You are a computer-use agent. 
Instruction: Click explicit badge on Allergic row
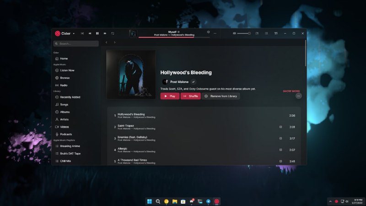click(280, 150)
